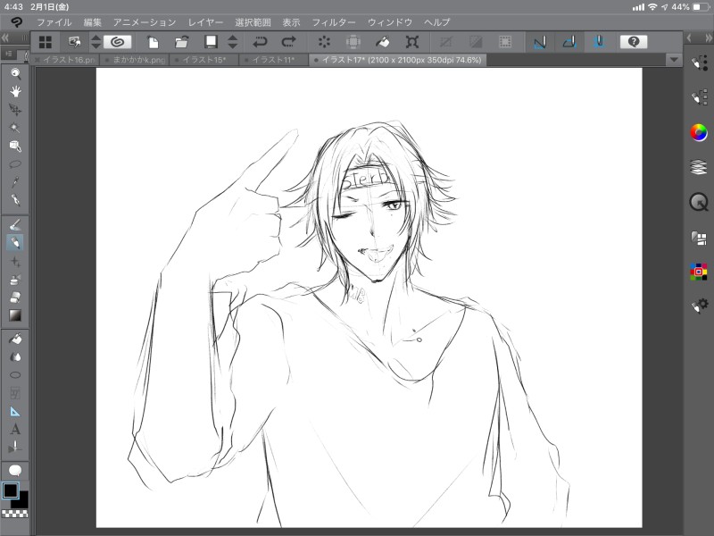Select the highlighted Brush tool
This screenshot has height=536, width=714.
pyautogui.click(x=15, y=242)
